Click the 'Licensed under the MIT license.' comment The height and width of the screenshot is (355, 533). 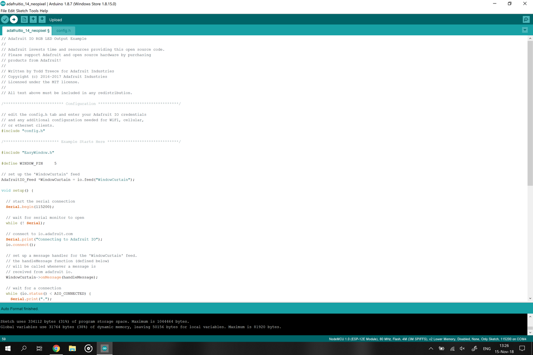click(x=41, y=82)
